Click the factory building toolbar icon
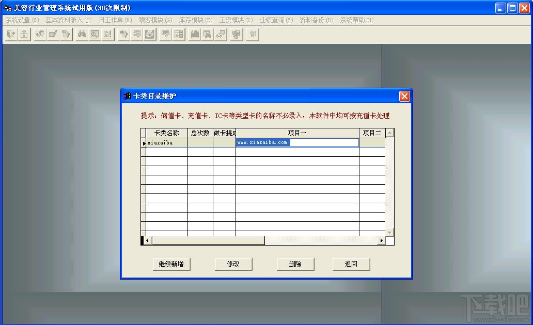 pos(195,34)
